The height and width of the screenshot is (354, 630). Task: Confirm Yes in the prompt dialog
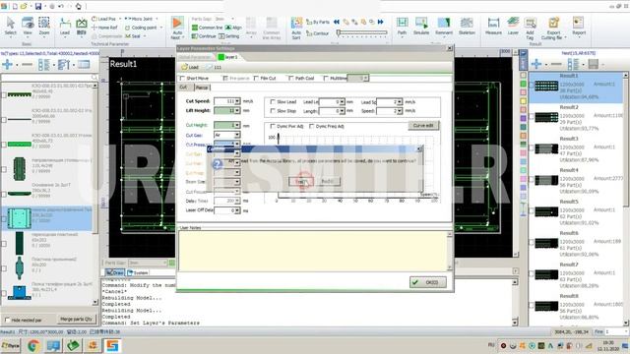pos(301,181)
